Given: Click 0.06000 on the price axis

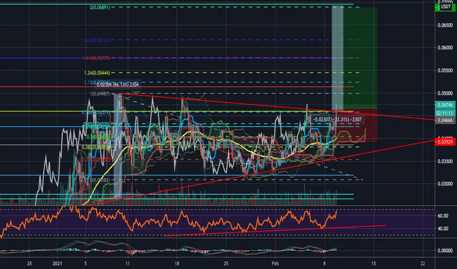Looking at the screenshot, I should (445, 48).
